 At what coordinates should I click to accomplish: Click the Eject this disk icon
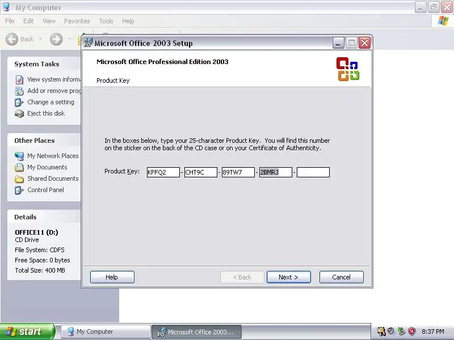[19, 114]
